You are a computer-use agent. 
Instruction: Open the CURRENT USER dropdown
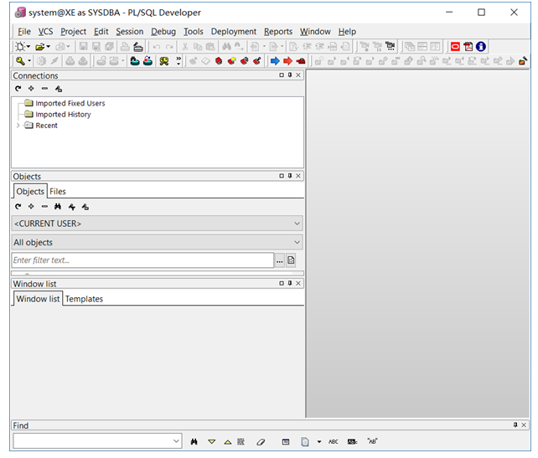158,224
